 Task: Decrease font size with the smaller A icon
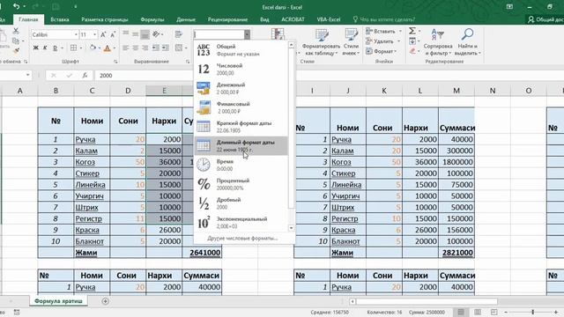tap(113, 35)
